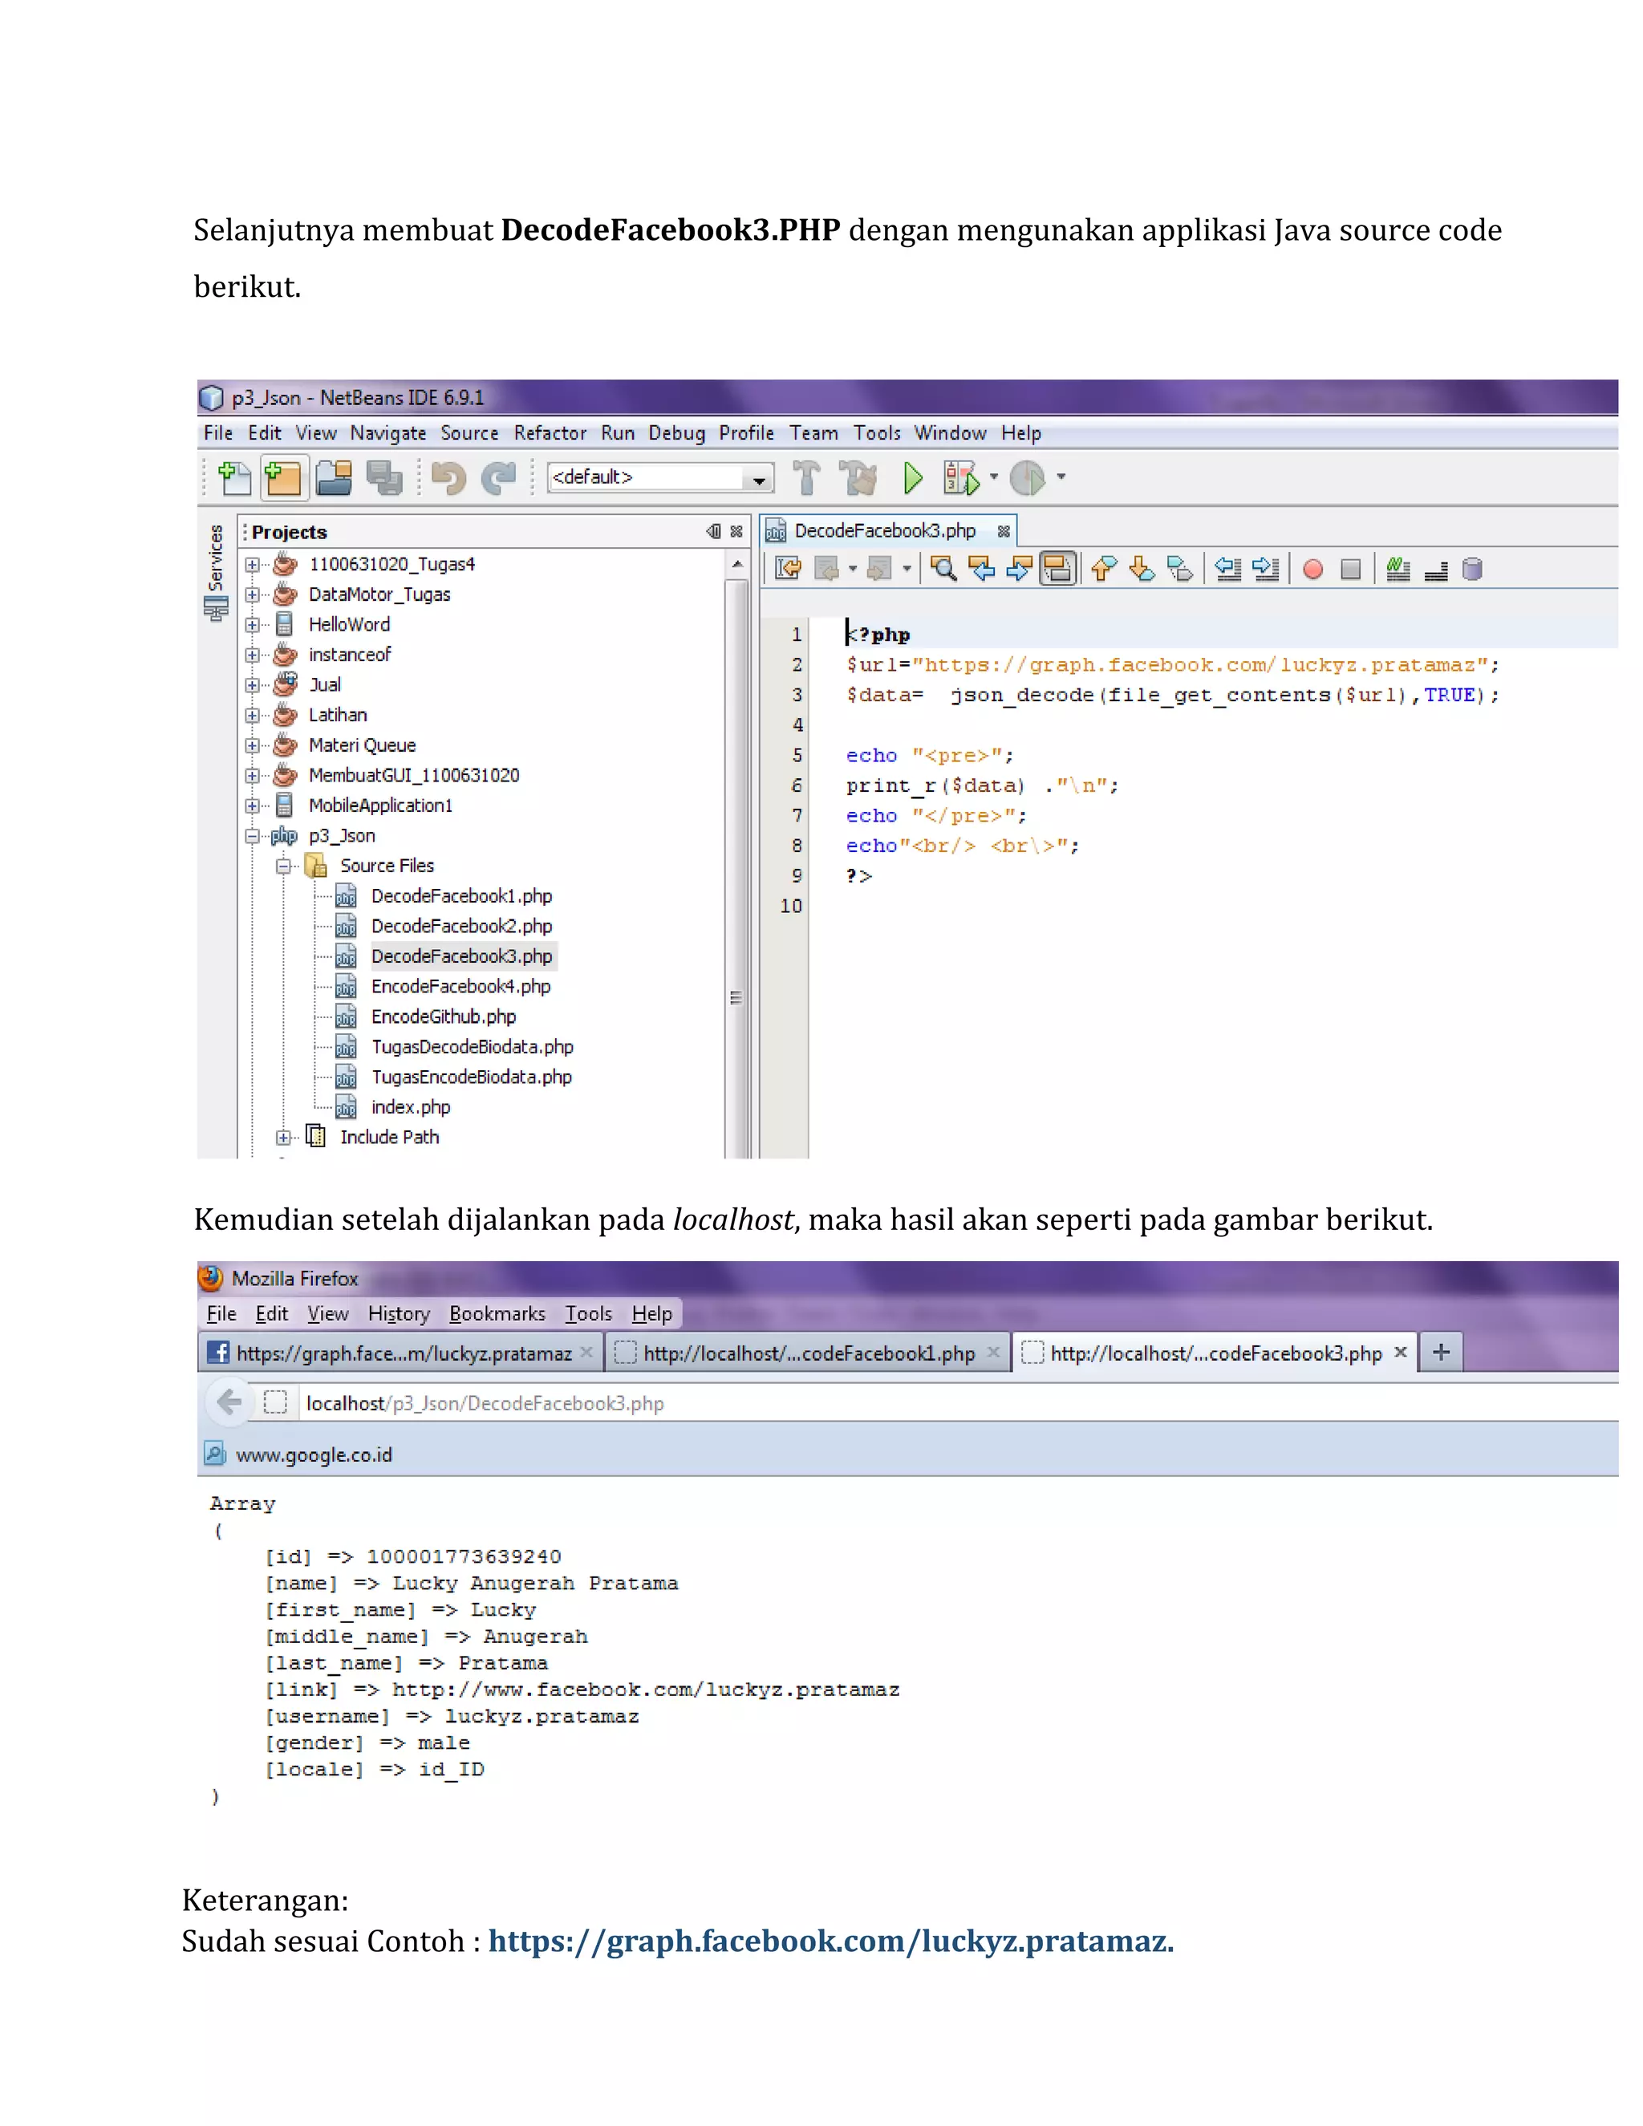This screenshot has height=2126, width=1643.
Task: Click the editor Last Edit icon
Action: pos(789,570)
